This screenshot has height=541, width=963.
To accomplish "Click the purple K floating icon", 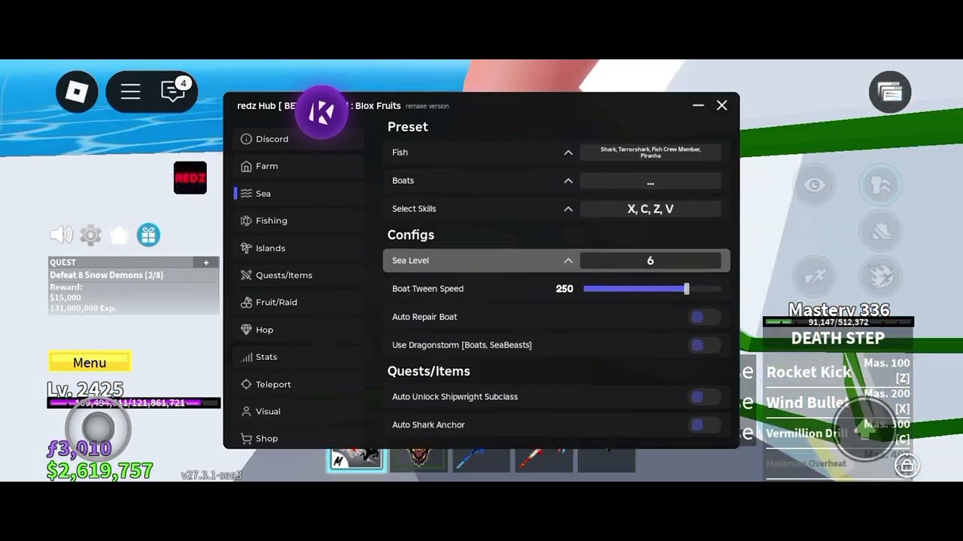I will pyautogui.click(x=322, y=113).
